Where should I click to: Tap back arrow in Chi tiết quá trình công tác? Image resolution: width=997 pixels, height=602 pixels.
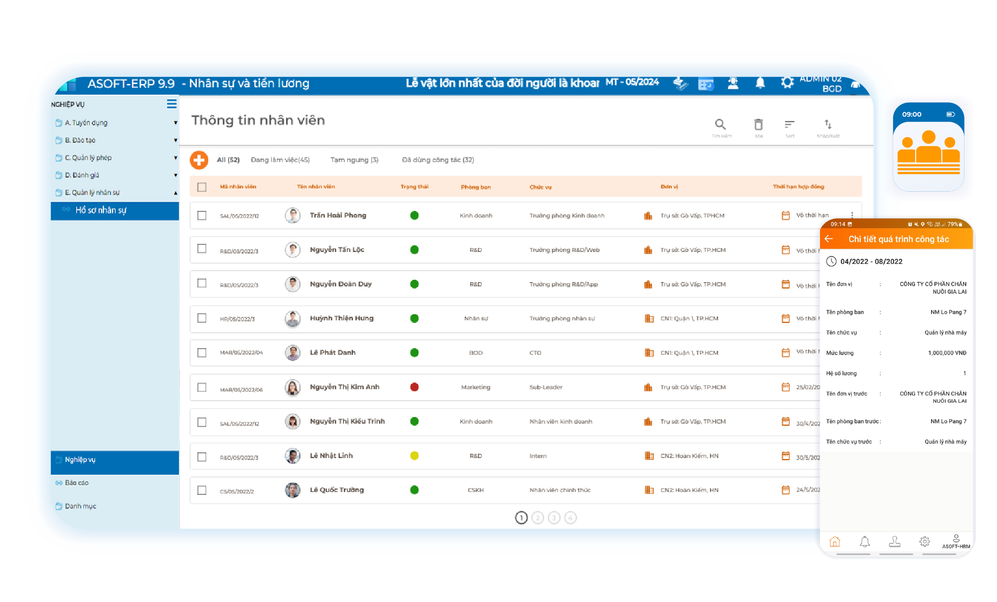[x=829, y=239]
